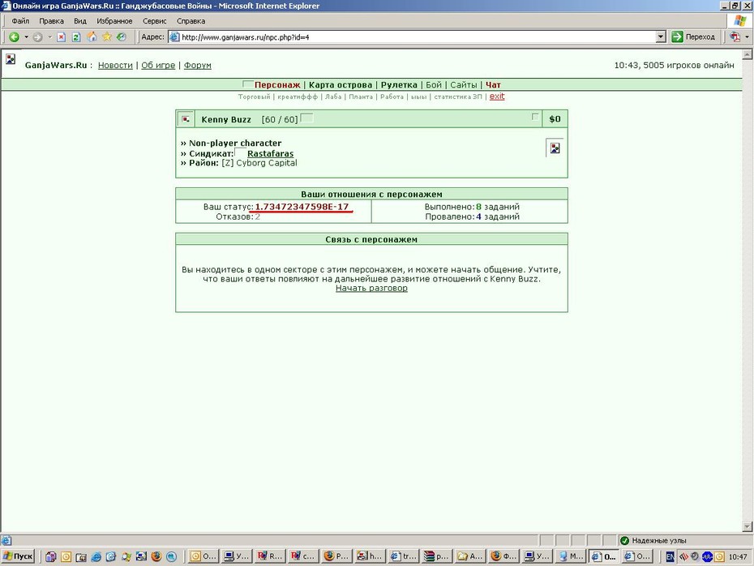754x566 pixels.
Task: Open the Избранное menu
Action: click(x=114, y=21)
